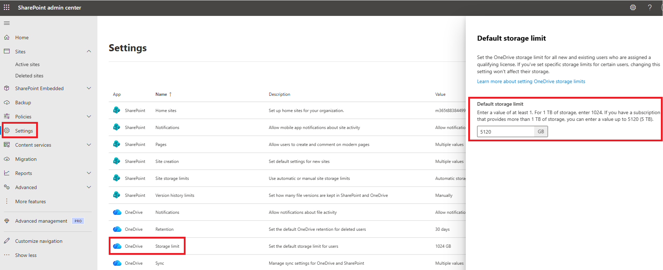Click the Settings gear icon in sidebar

pyautogui.click(x=7, y=130)
